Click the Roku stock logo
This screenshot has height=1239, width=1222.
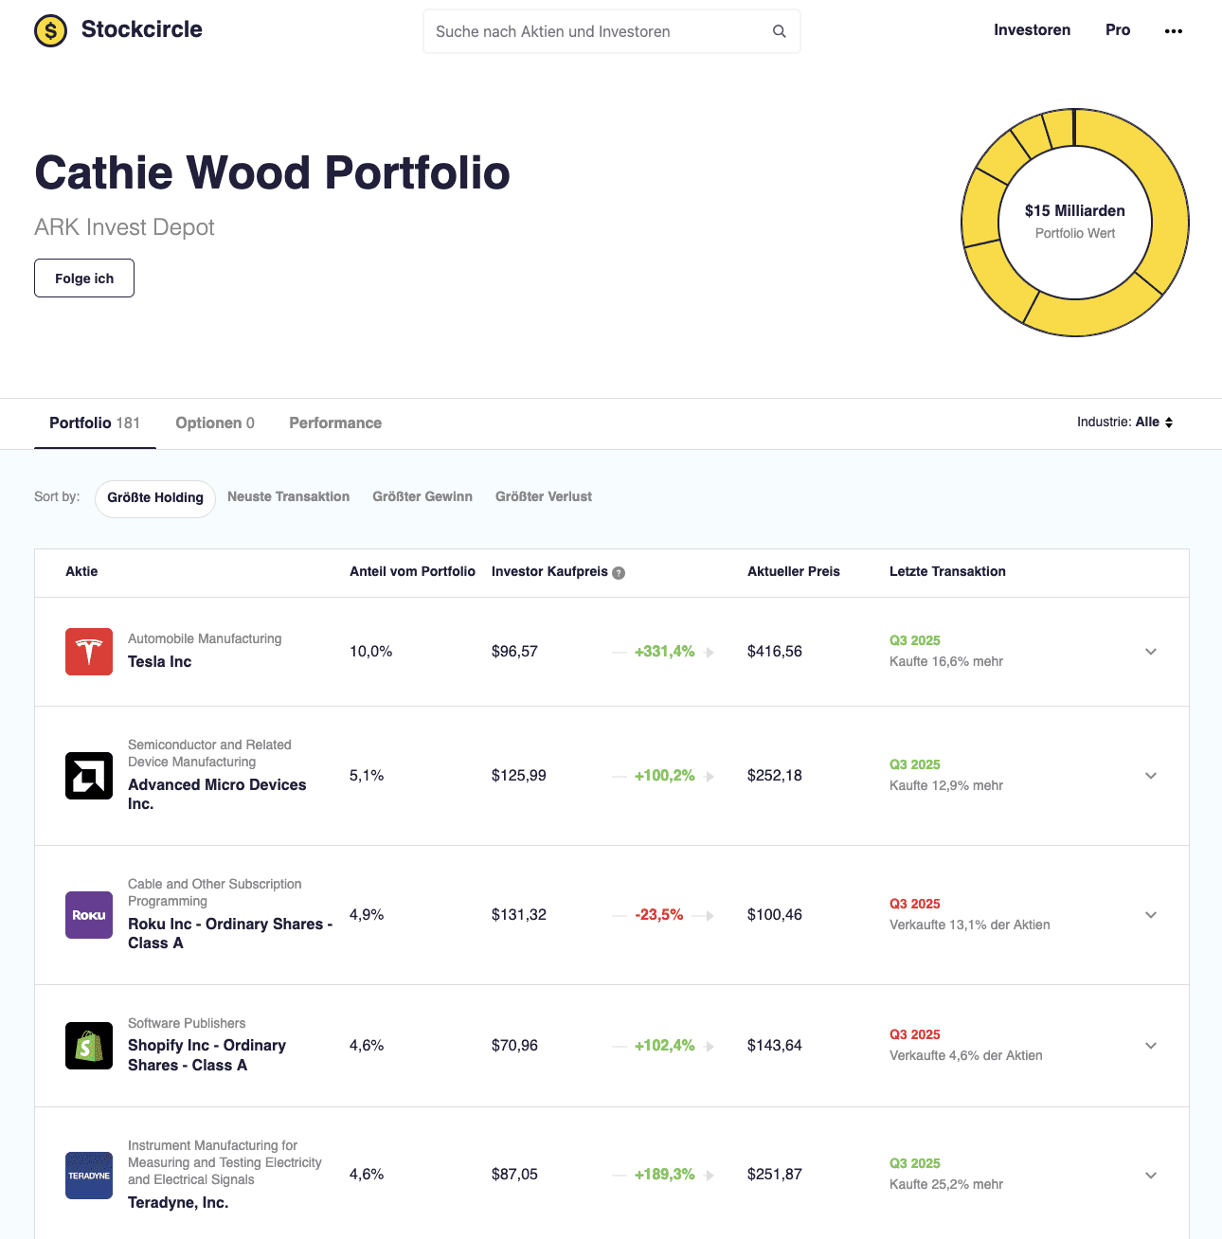click(x=88, y=915)
